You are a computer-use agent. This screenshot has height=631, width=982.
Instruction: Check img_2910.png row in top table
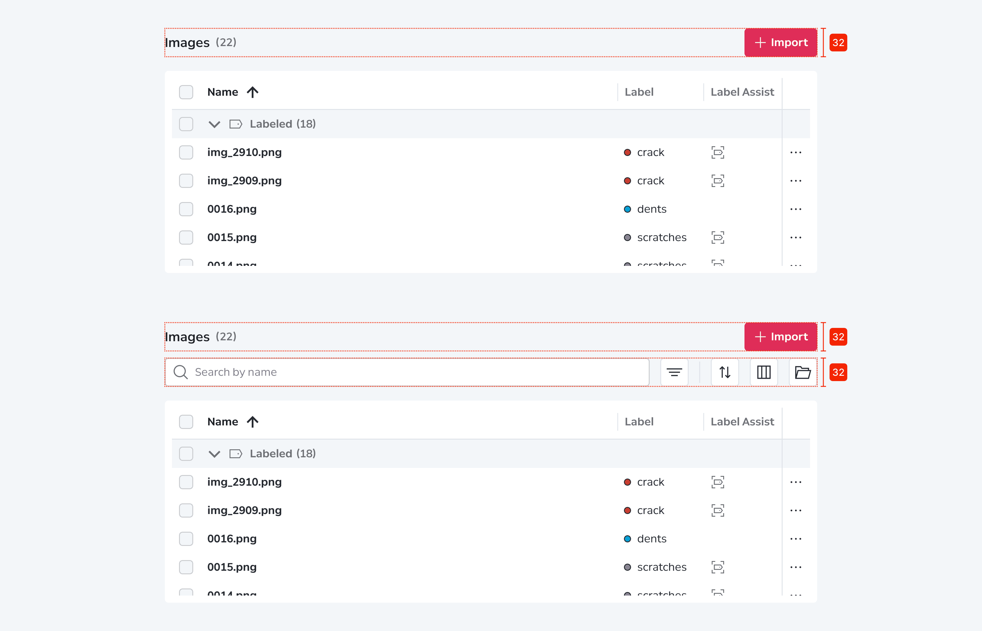(x=186, y=152)
